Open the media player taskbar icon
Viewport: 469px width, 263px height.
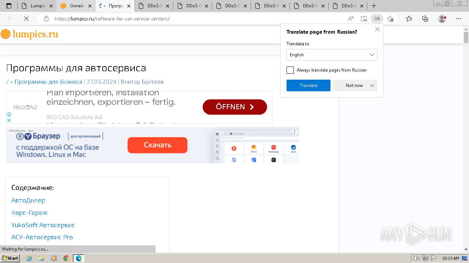54,258
